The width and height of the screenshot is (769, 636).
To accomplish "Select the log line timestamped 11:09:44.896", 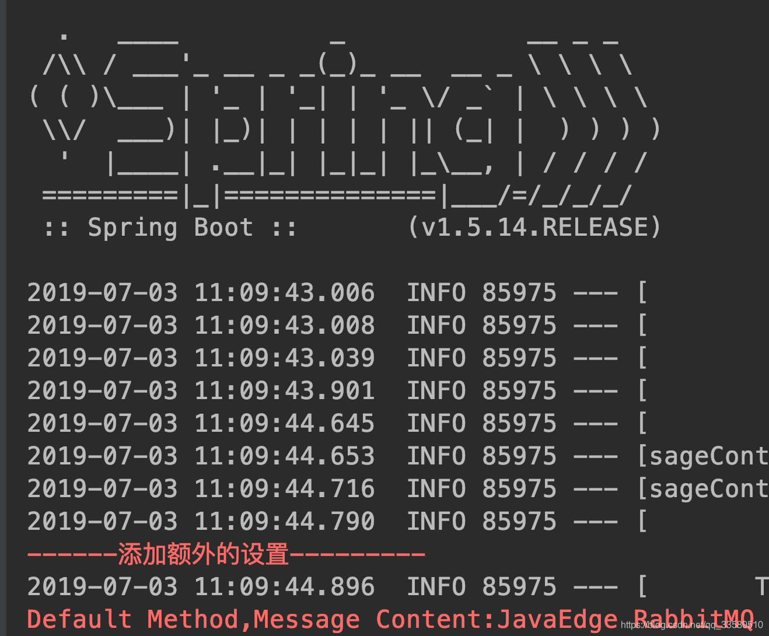I will point(398,587).
